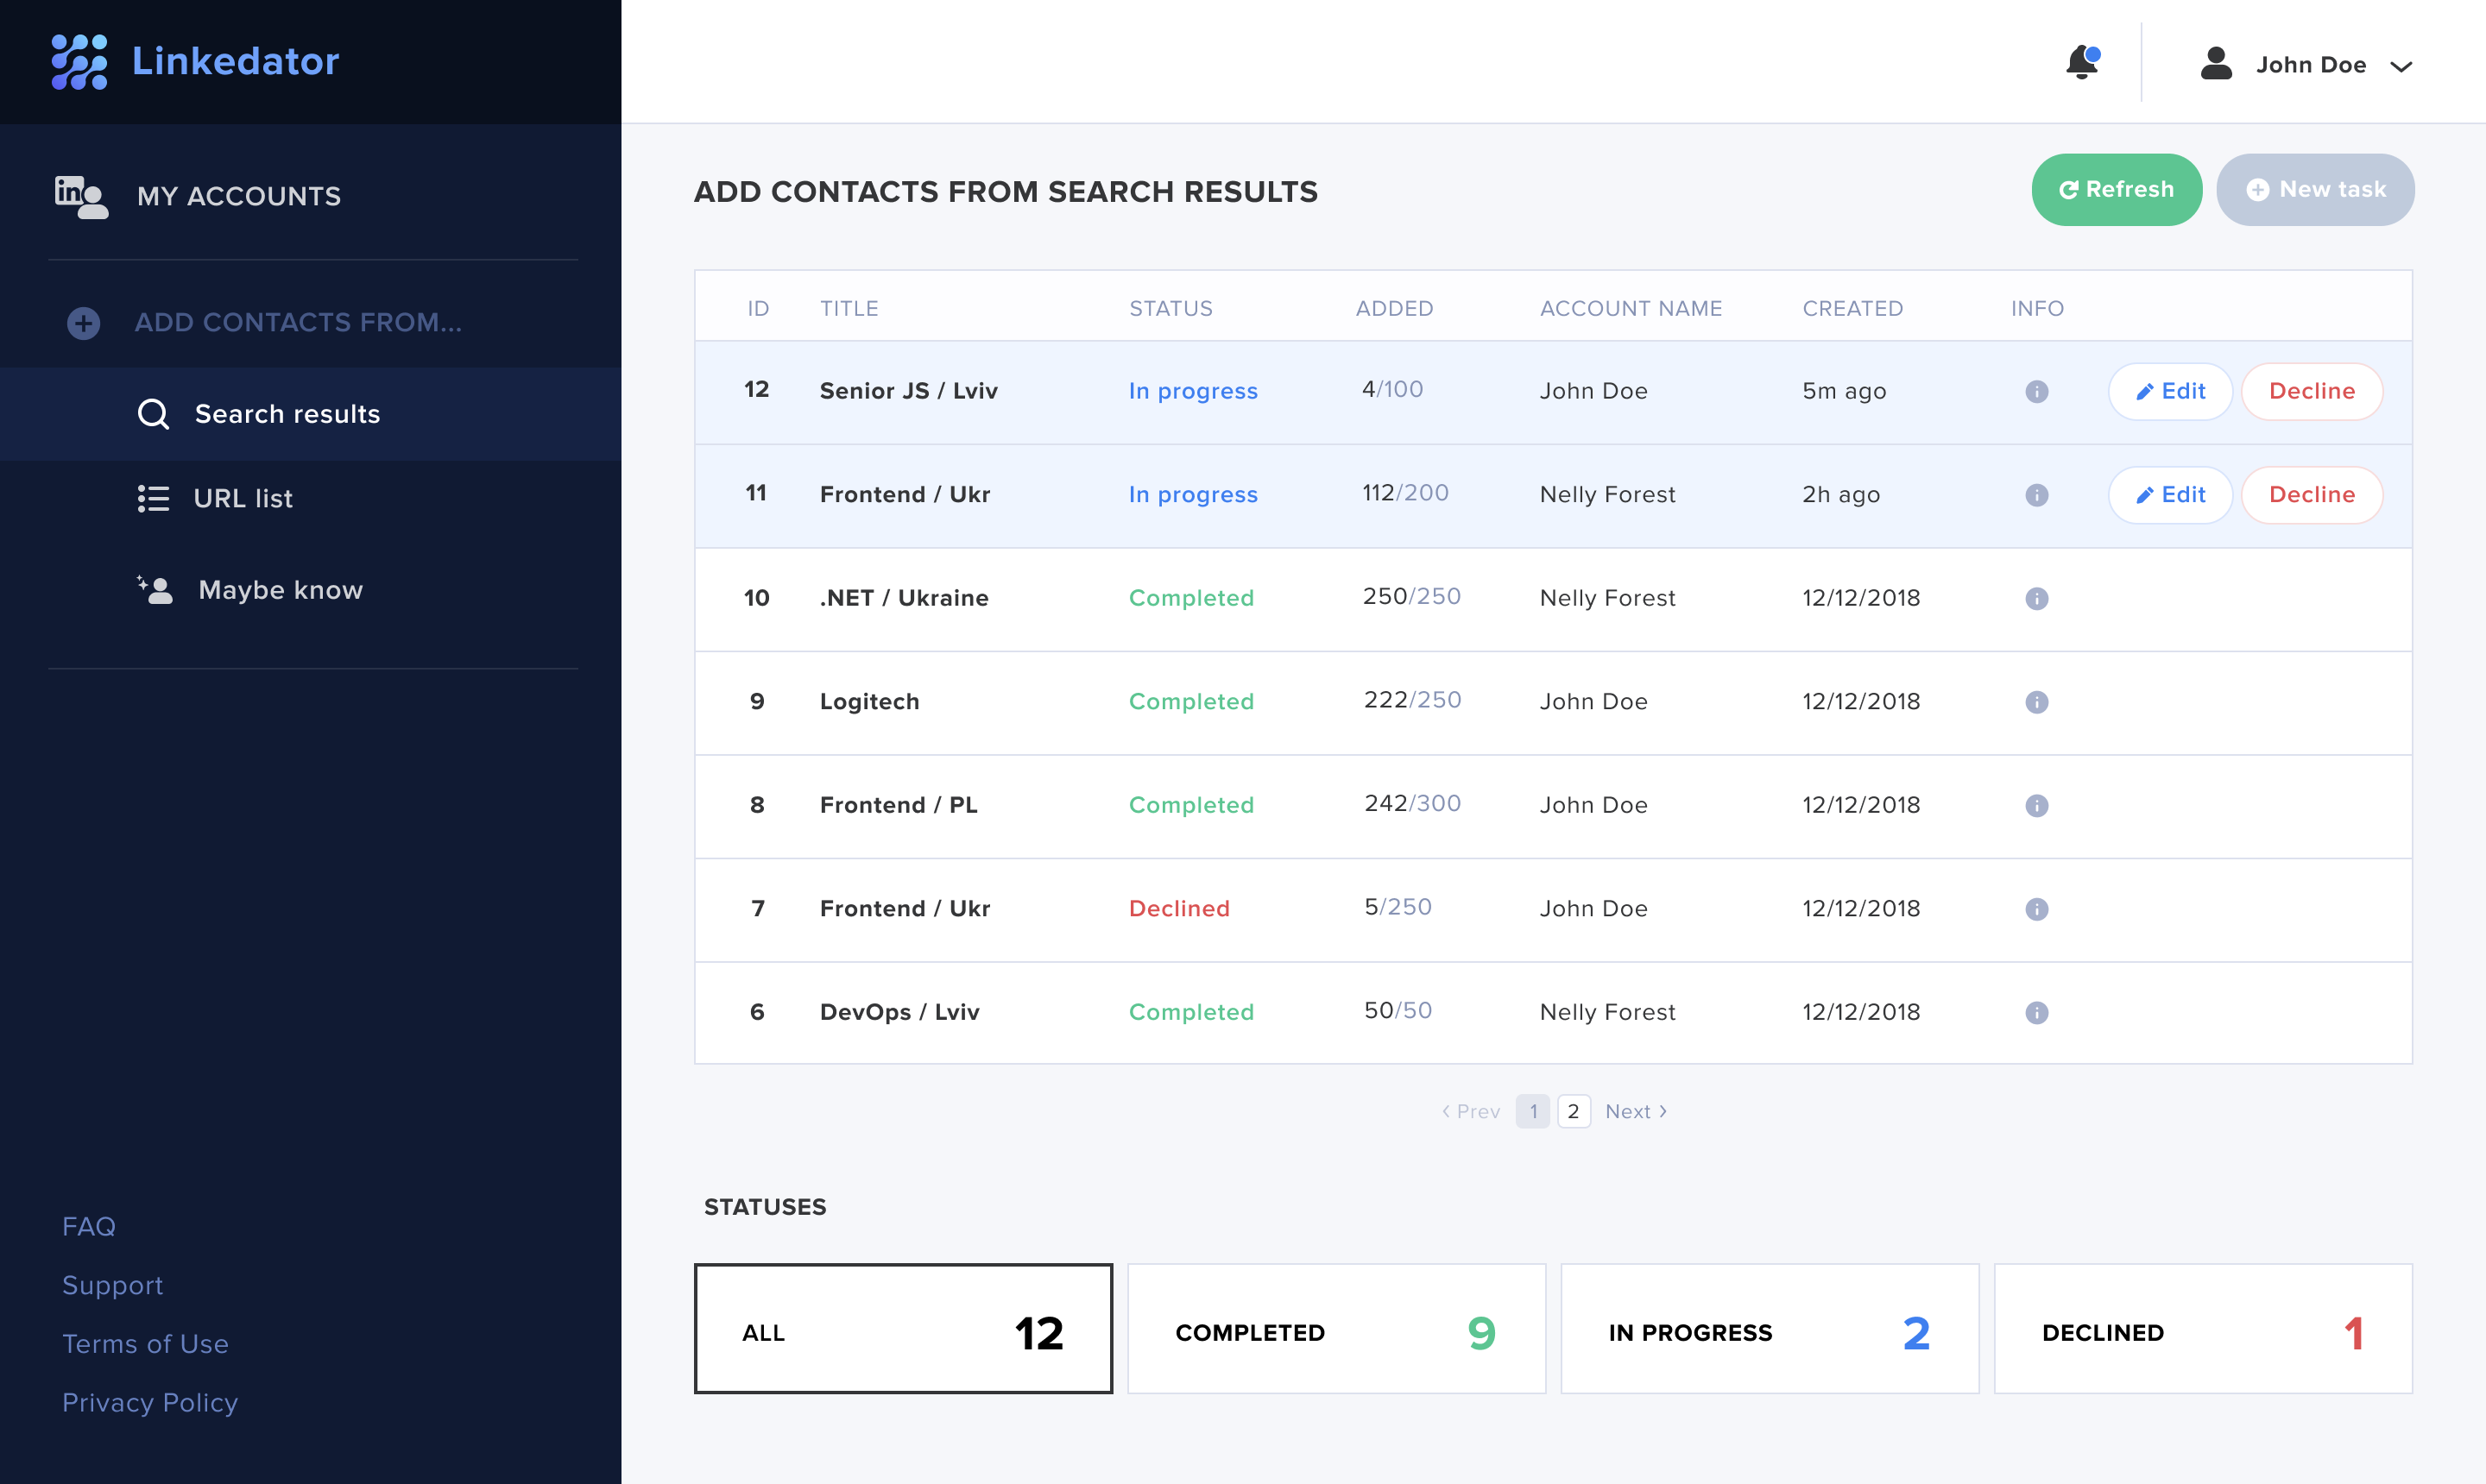The image size is (2486, 1484).
Task: Click info icon for declined Frontend / Ukr row
Action: (x=2035, y=909)
